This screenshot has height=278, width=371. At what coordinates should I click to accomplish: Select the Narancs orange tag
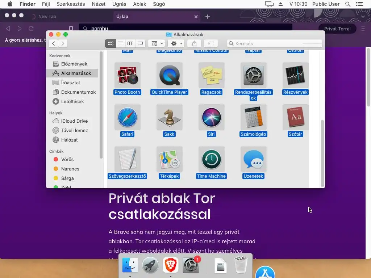tap(72, 169)
